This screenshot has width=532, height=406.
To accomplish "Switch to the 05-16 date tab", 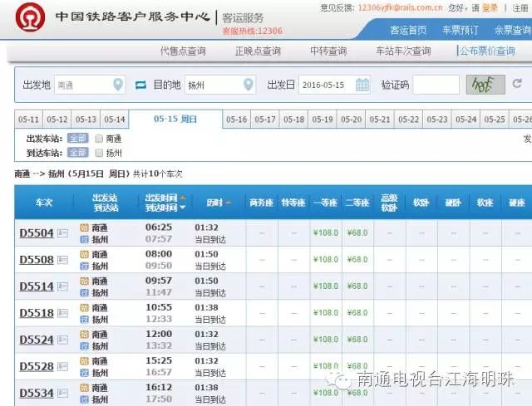I will click(x=237, y=120).
